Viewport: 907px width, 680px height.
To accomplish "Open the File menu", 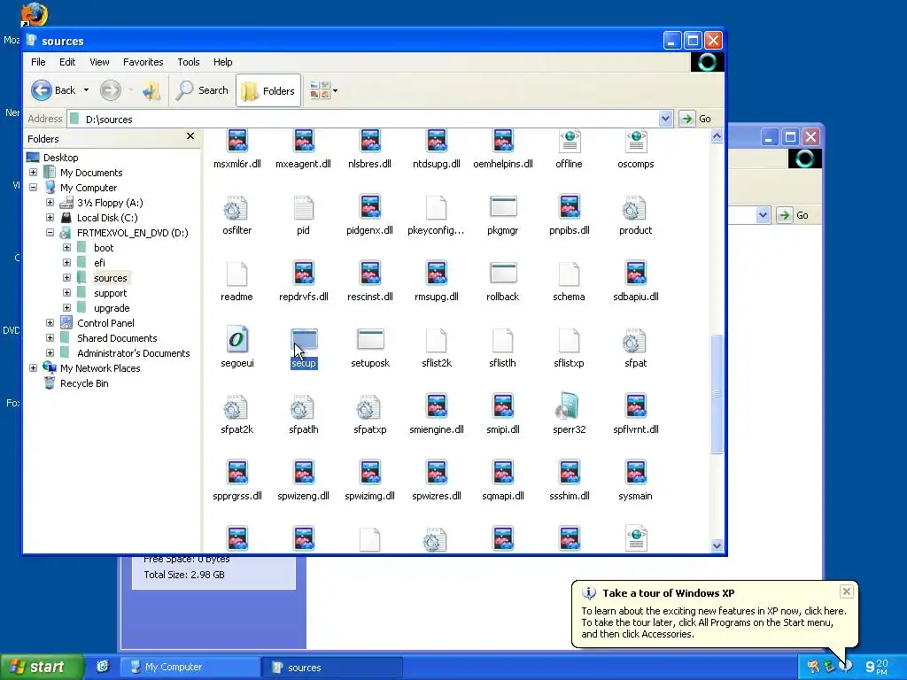I will coord(38,62).
